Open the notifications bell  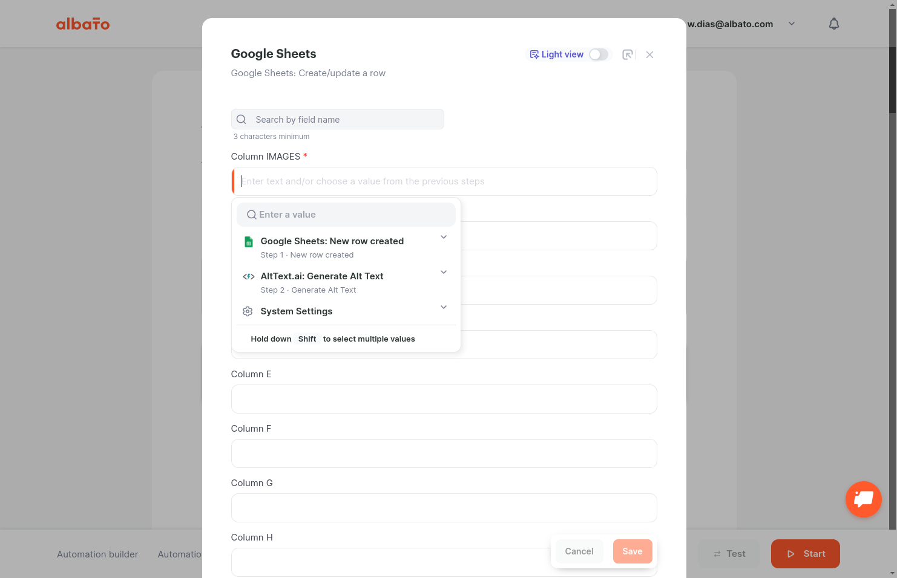point(834,24)
